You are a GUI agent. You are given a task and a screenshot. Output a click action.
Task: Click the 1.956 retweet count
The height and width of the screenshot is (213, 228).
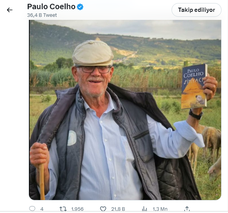pyautogui.click(x=77, y=209)
